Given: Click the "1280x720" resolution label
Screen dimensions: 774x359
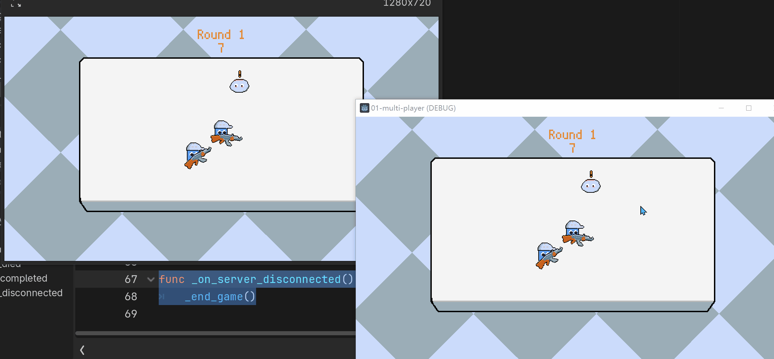Looking at the screenshot, I should 407,4.
